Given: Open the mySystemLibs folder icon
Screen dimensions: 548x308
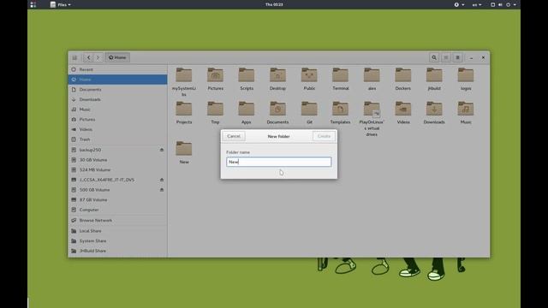Looking at the screenshot, I should pos(184,75).
